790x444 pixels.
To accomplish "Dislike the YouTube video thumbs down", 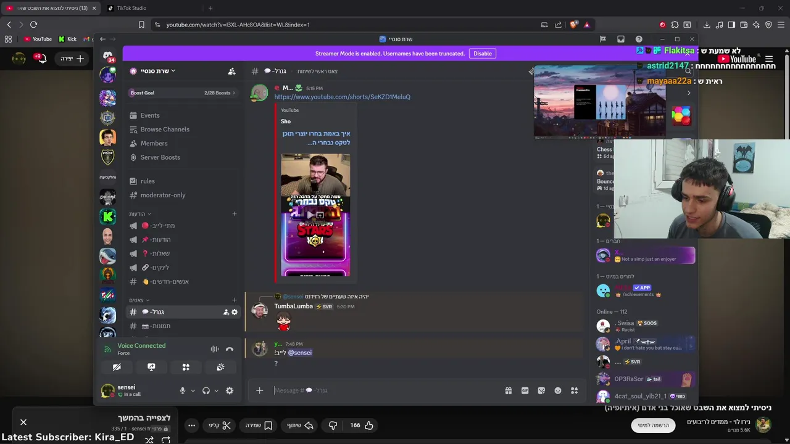I will click(333, 425).
